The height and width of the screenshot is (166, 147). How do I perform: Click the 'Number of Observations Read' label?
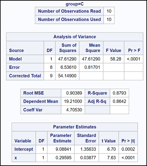[69, 11]
